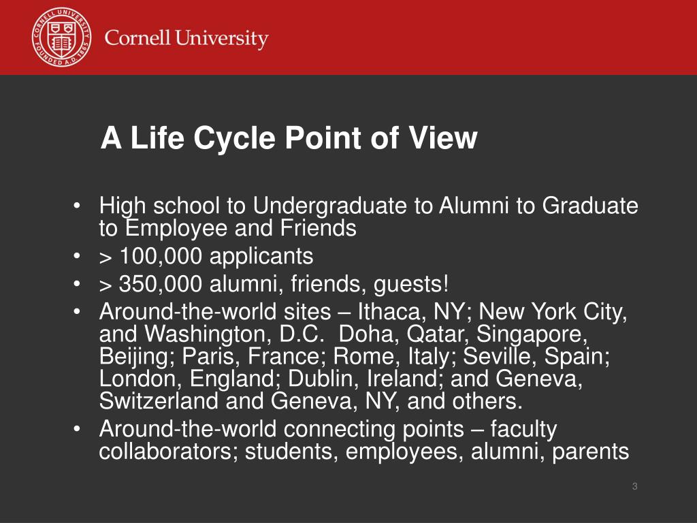Click the text connecting points – faculty

tap(420, 429)
